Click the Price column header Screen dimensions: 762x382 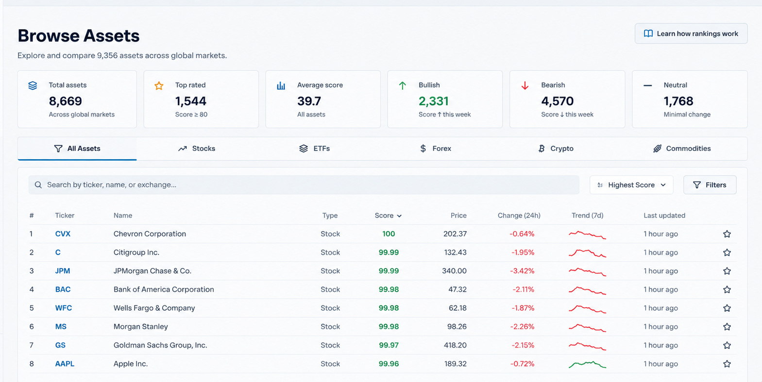point(458,216)
